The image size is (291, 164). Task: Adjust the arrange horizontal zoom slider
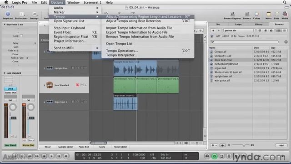[x=197, y=143]
